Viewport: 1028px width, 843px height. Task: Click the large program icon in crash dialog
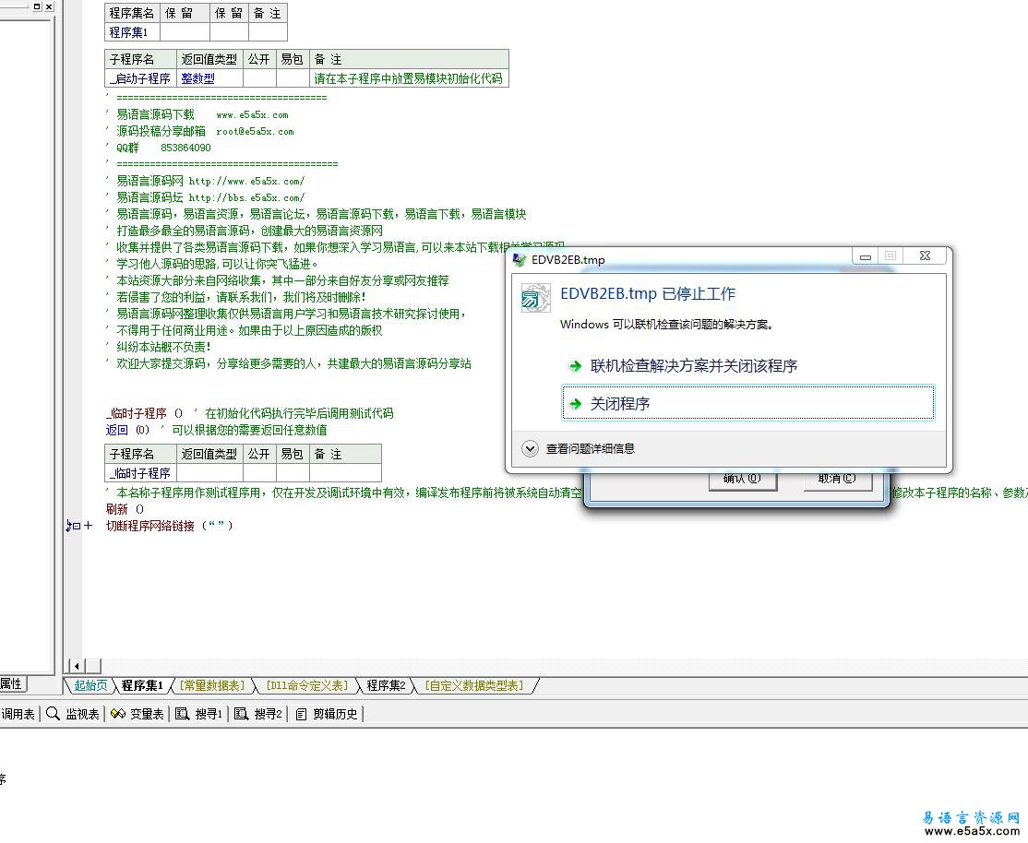click(x=535, y=298)
